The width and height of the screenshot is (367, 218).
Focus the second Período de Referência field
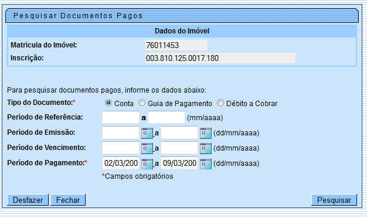[x=166, y=117]
